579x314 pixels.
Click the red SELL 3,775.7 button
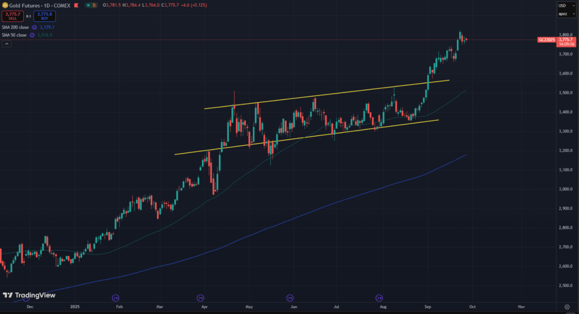coord(12,16)
